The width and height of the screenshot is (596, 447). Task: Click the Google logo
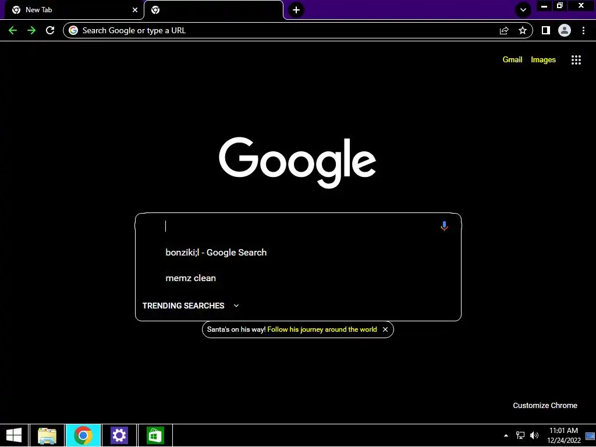coord(297,162)
